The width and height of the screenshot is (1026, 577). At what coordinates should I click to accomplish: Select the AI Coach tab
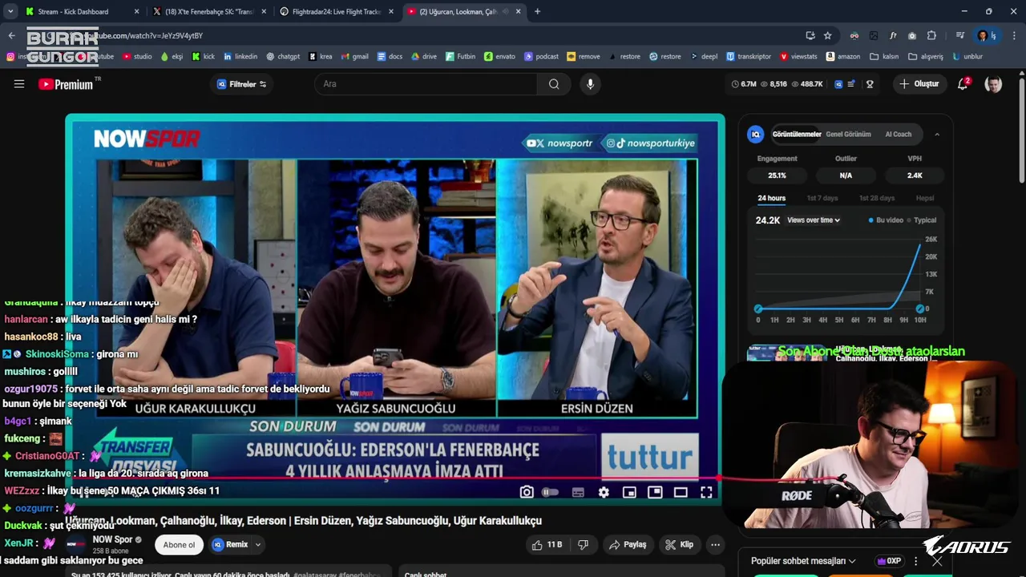click(x=898, y=135)
